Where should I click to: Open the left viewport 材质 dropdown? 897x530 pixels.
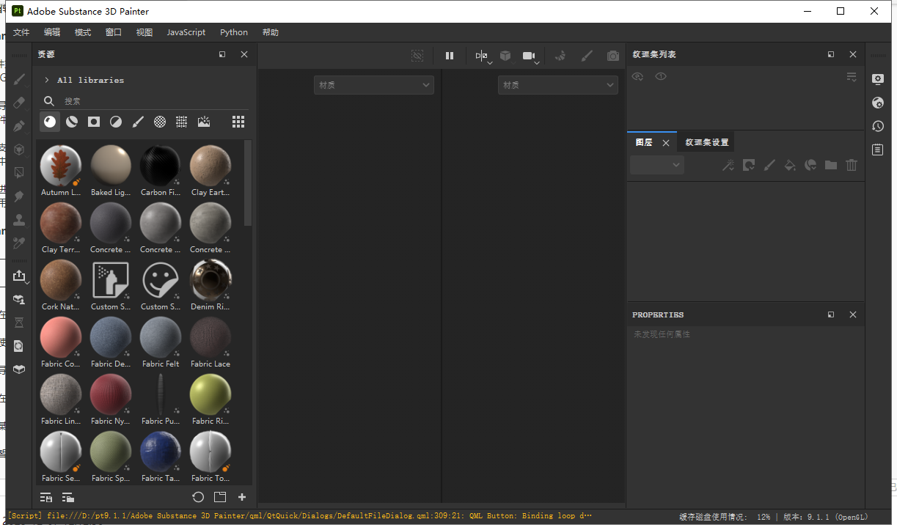click(x=374, y=85)
